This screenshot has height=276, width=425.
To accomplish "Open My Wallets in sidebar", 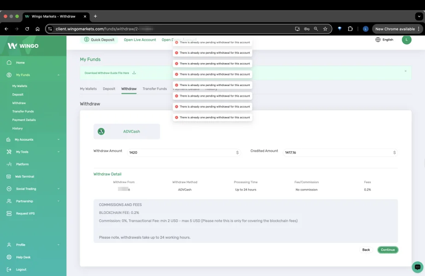I will (x=19, y=86).
